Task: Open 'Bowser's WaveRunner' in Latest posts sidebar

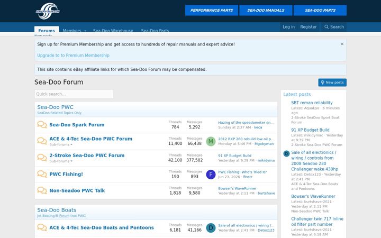Action: pos(313,196)
